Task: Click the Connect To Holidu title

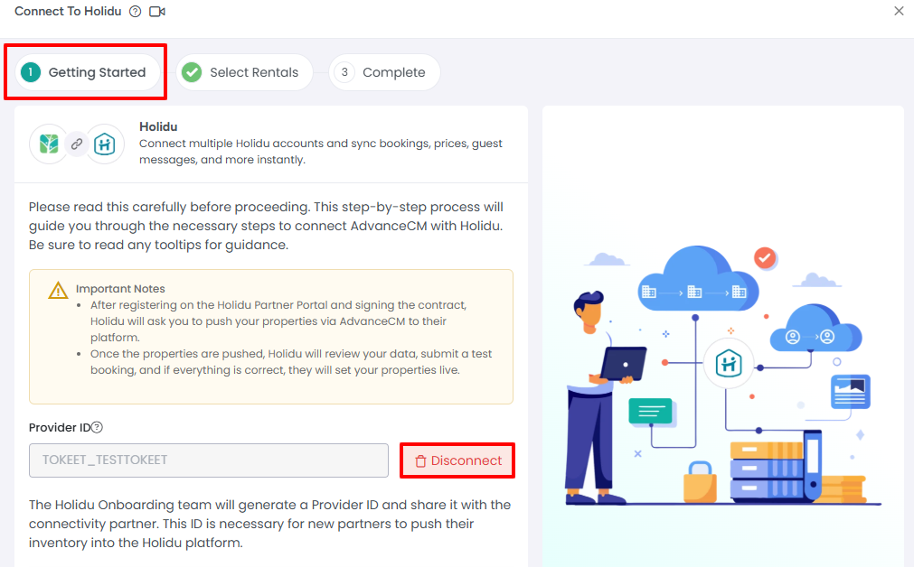Action: (x=68, y=11)
